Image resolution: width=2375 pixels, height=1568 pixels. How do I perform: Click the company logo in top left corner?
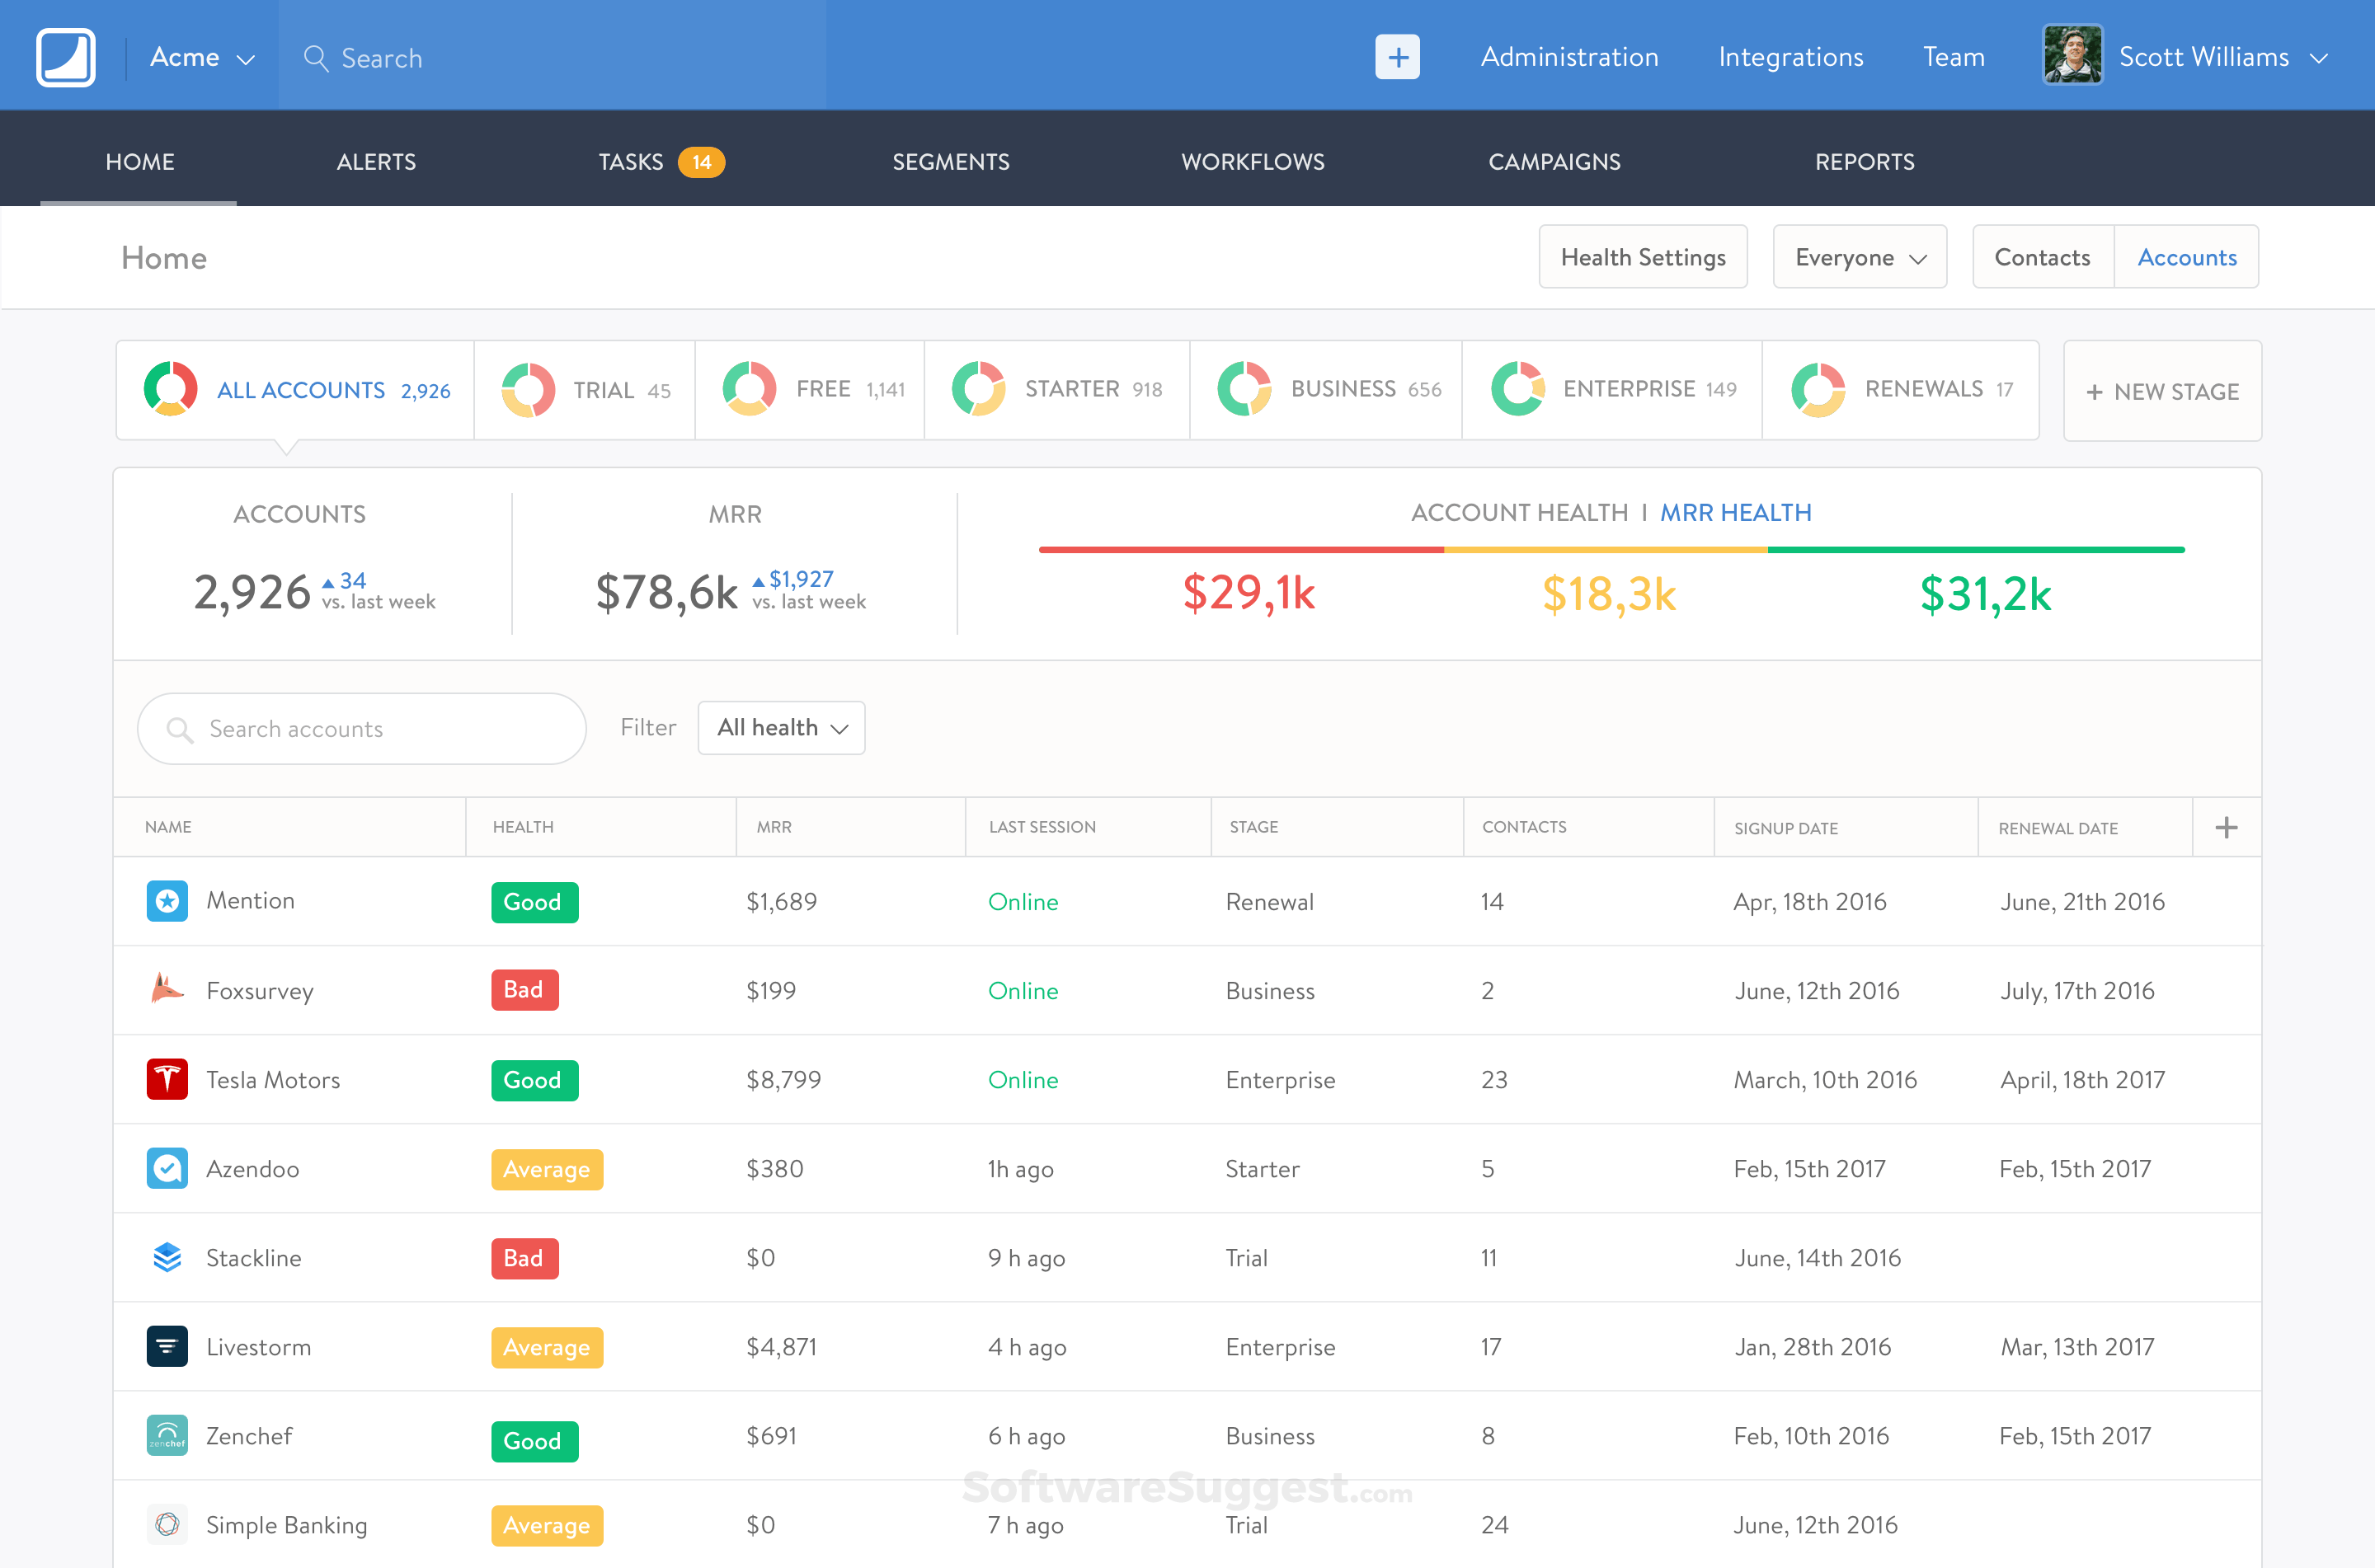(64, 57)
